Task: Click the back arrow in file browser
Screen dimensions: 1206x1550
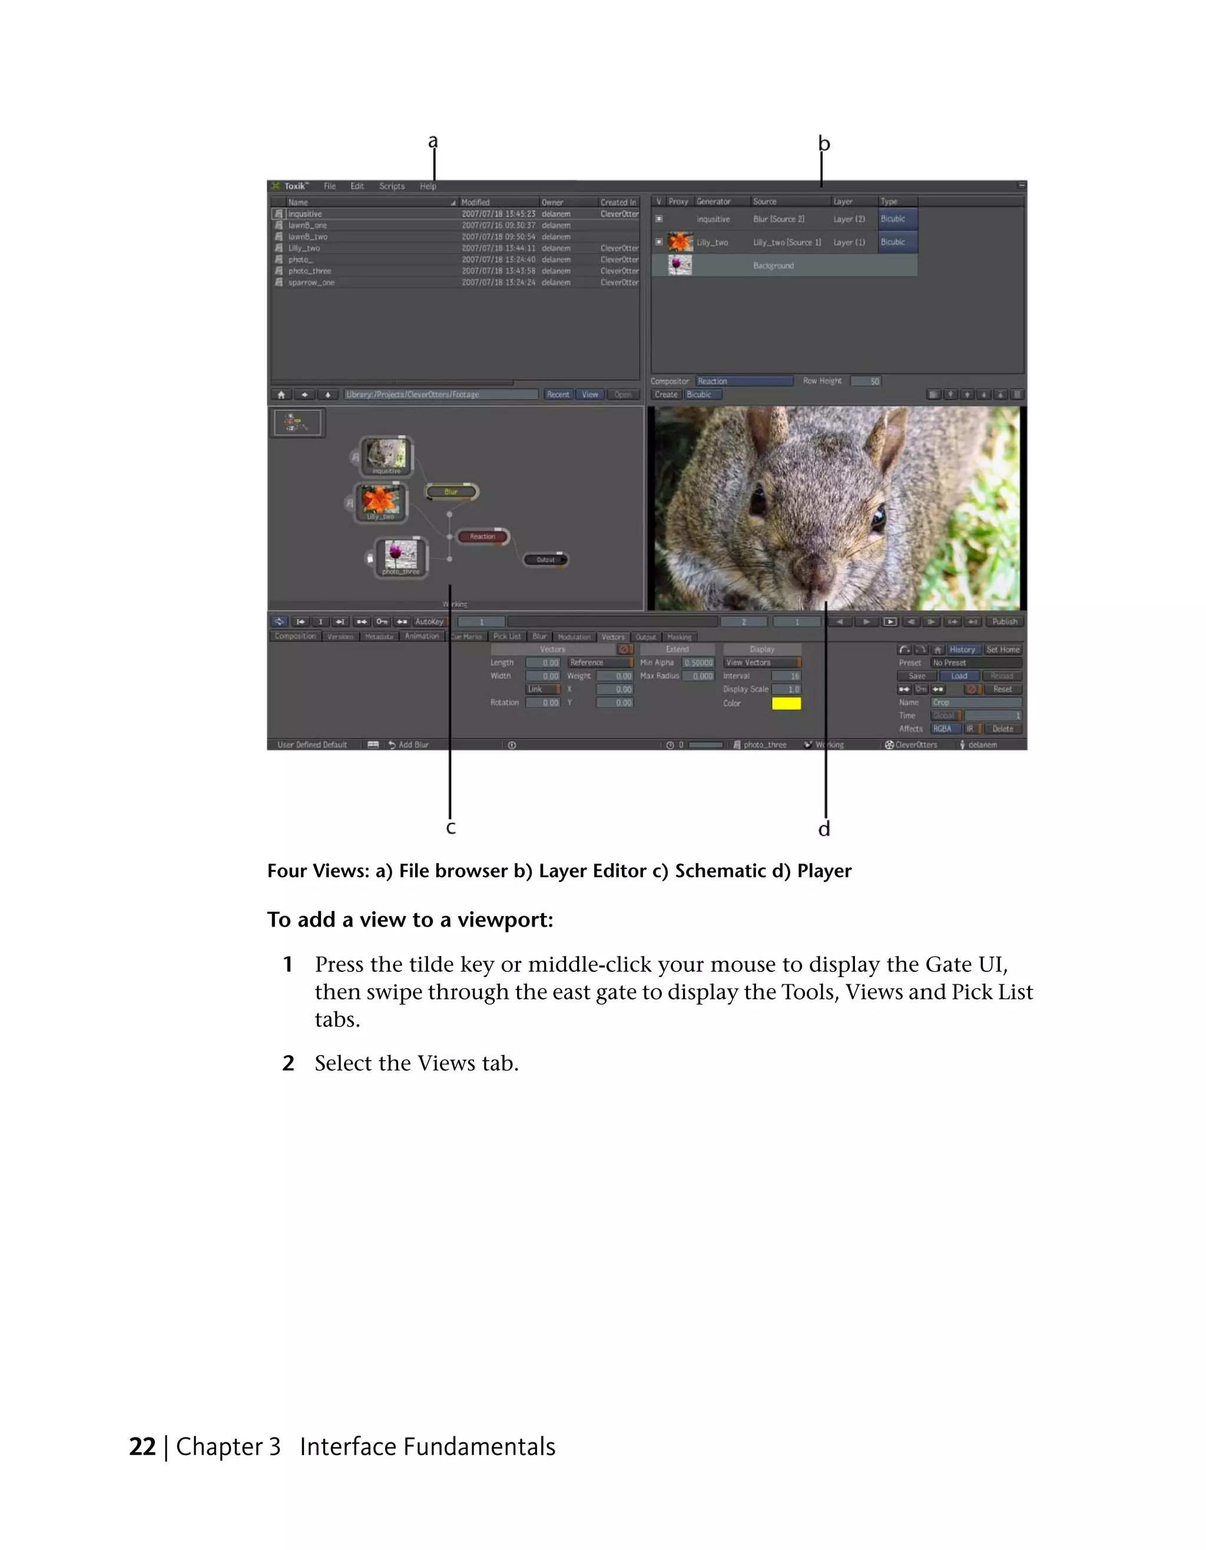Action: click(304, 394)
